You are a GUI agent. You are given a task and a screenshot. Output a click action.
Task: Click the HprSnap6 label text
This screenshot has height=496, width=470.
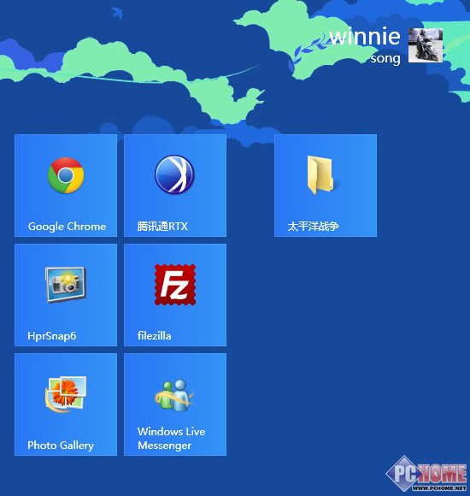point(52,335)
